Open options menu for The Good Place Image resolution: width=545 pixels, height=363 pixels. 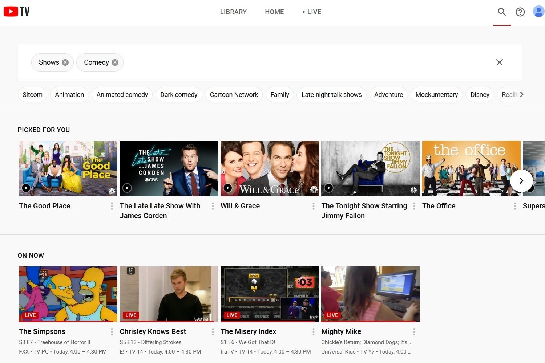click(112, 206)
